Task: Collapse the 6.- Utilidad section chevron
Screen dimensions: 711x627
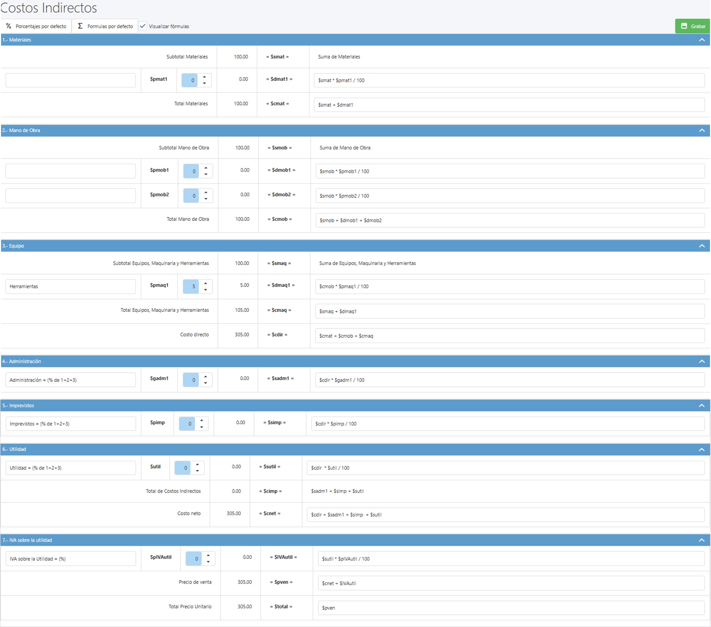Action: pos(702,449)
